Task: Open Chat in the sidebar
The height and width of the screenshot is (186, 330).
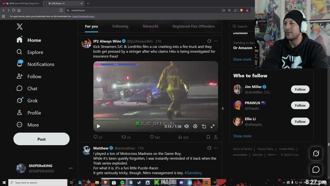Action: (27, 89)
